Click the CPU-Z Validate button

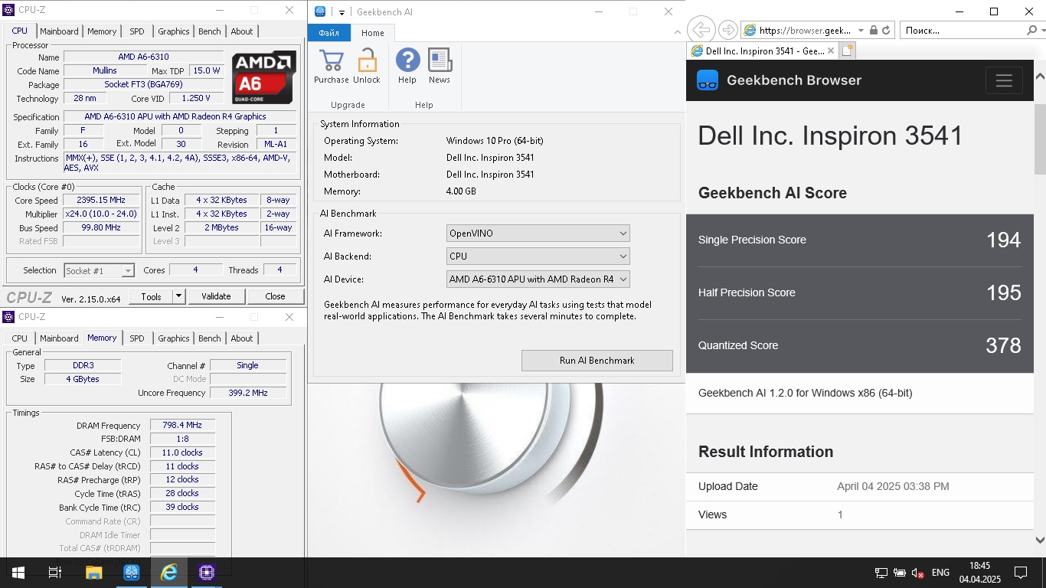216,296
